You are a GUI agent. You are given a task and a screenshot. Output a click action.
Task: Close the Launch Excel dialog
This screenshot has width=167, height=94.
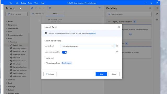coord(119,27)
